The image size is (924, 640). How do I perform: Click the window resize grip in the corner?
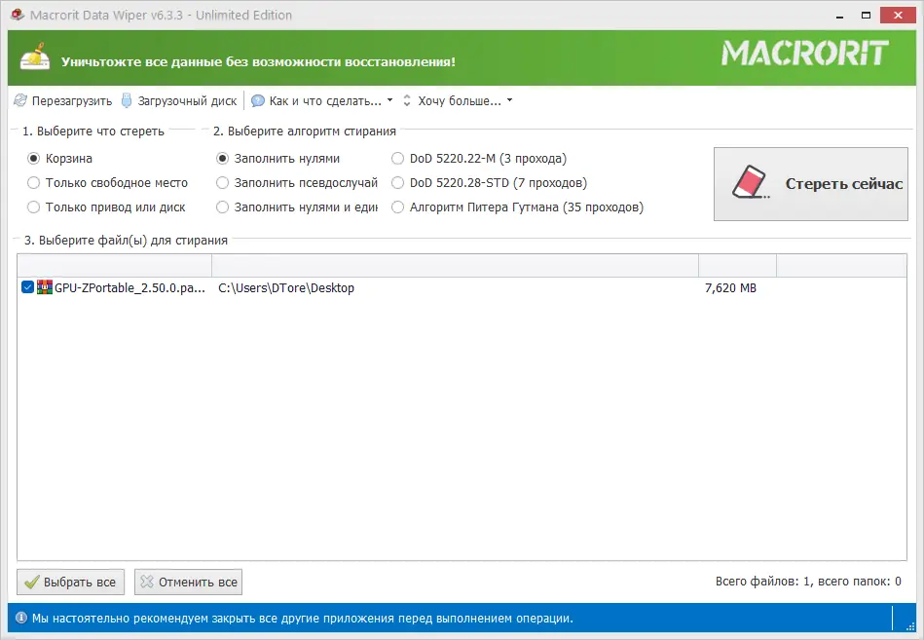coord(911,626)
